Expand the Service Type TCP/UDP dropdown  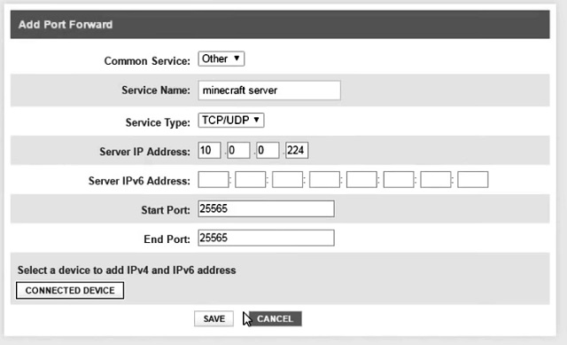pyautogui.click(x=230, y=121)
